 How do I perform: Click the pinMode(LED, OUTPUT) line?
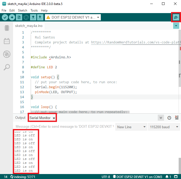(x=56, y=92)
